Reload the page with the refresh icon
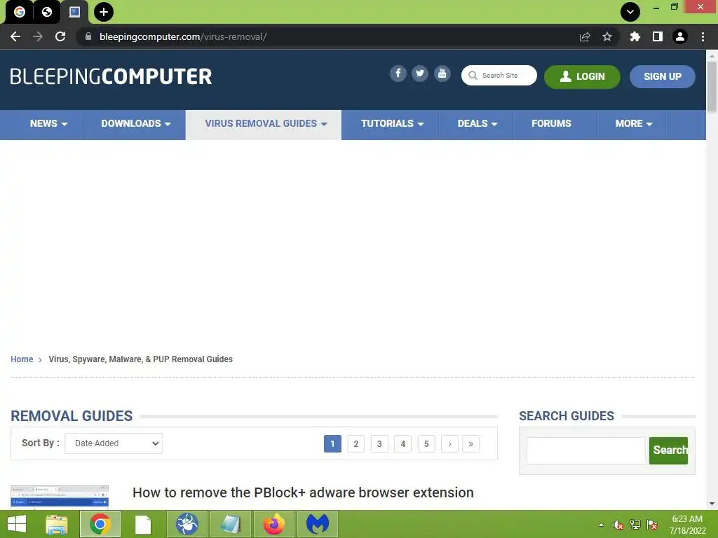The height and width of the screenshot is (538, 718). click(60, 36)
